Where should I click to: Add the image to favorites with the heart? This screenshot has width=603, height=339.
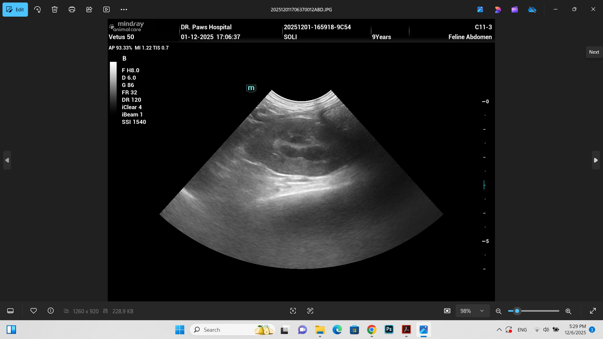[34, 311]
